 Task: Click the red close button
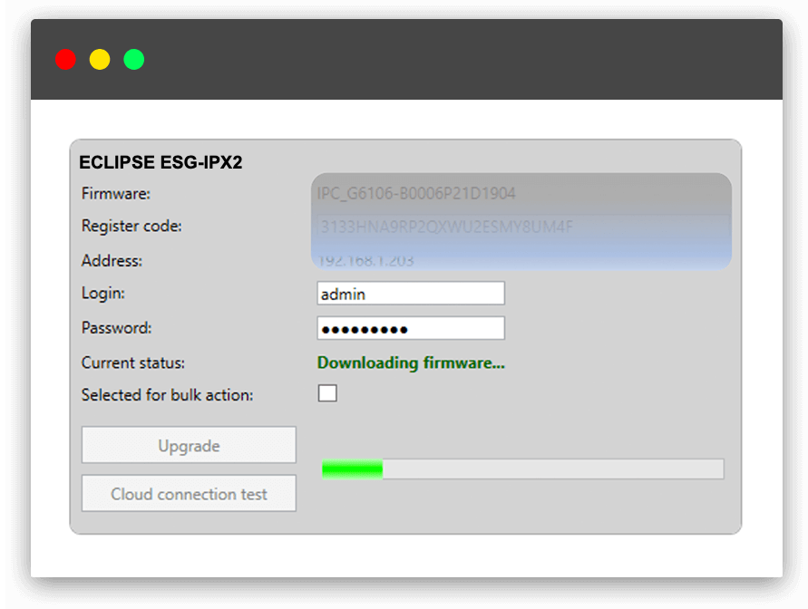coord(65,59)
